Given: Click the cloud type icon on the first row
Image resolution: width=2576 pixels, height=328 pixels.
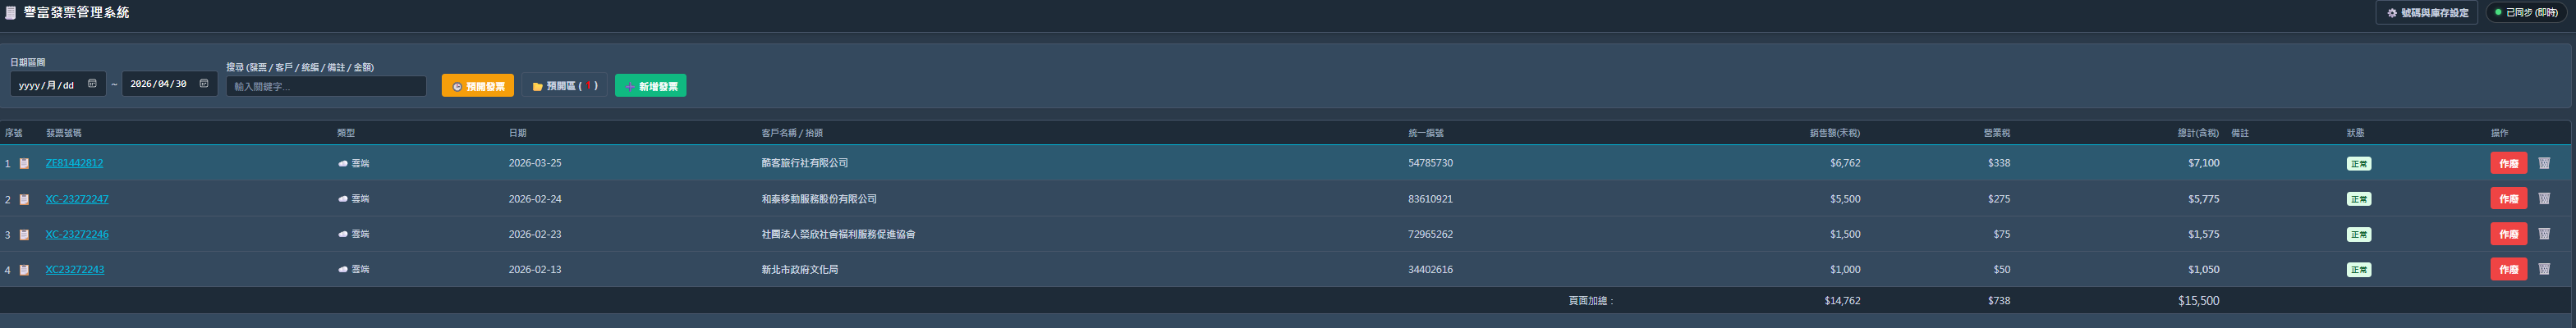Looking at the screenshot, I should [x=343, y=163].
